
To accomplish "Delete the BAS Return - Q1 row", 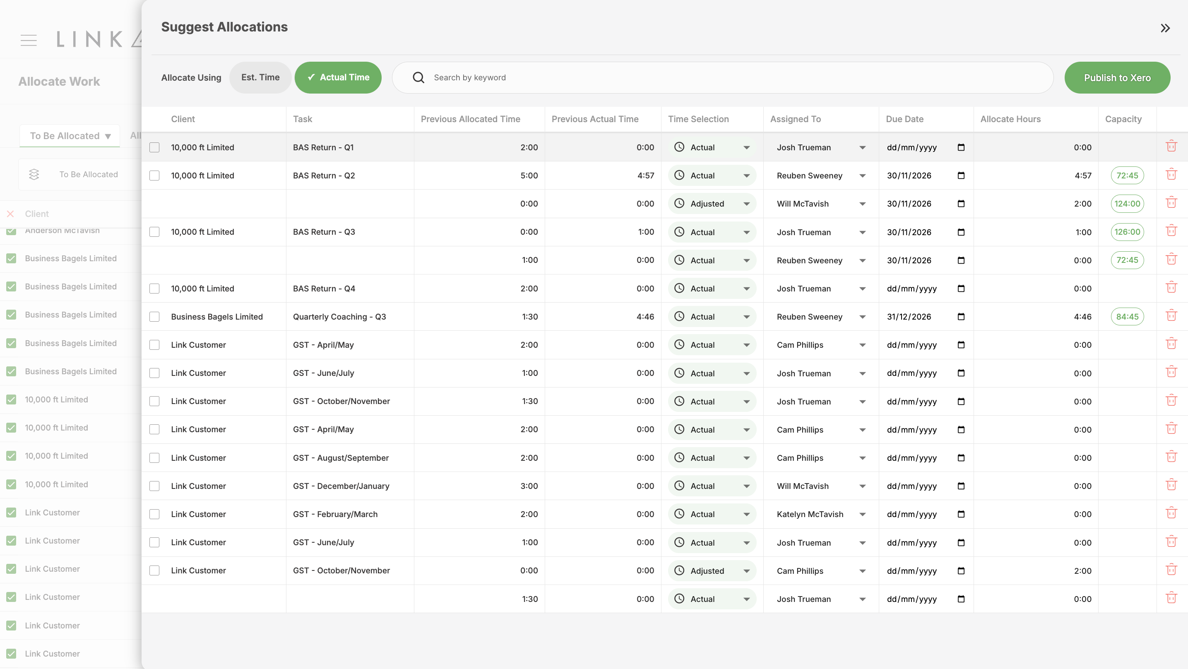I will click(x=1171, y=147).
